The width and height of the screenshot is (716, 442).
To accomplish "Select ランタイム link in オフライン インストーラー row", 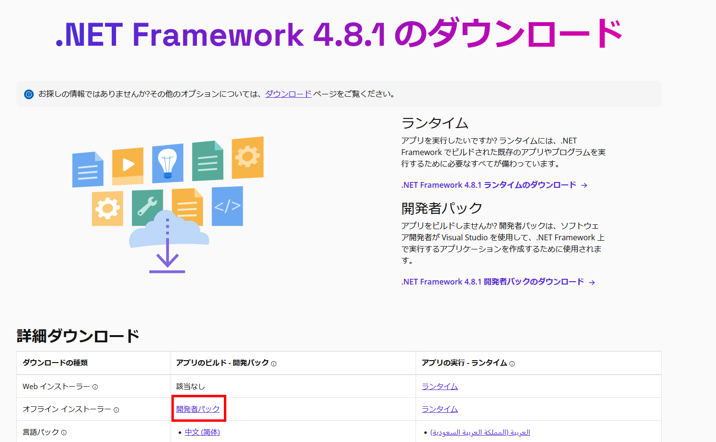I will pyautogui.click(x=440, y=409).
